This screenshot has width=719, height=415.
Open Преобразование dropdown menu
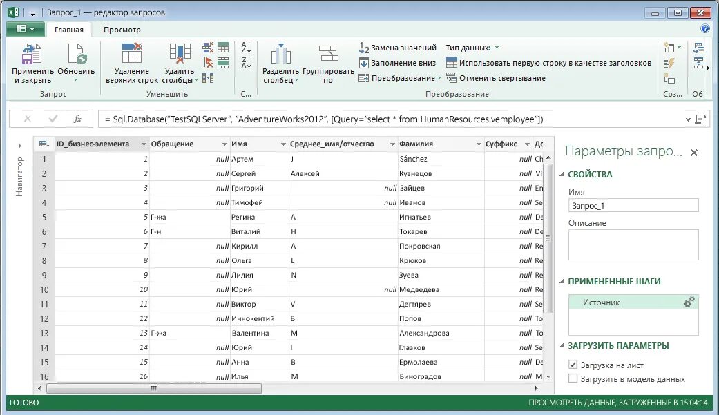400,78
